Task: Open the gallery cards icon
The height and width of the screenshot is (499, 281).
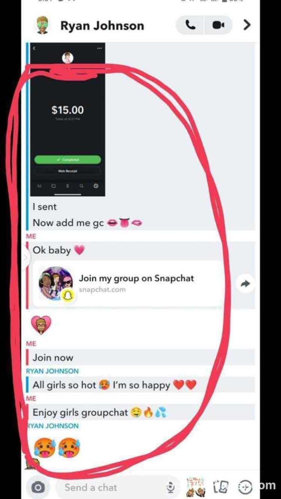Action: point(220,487)
